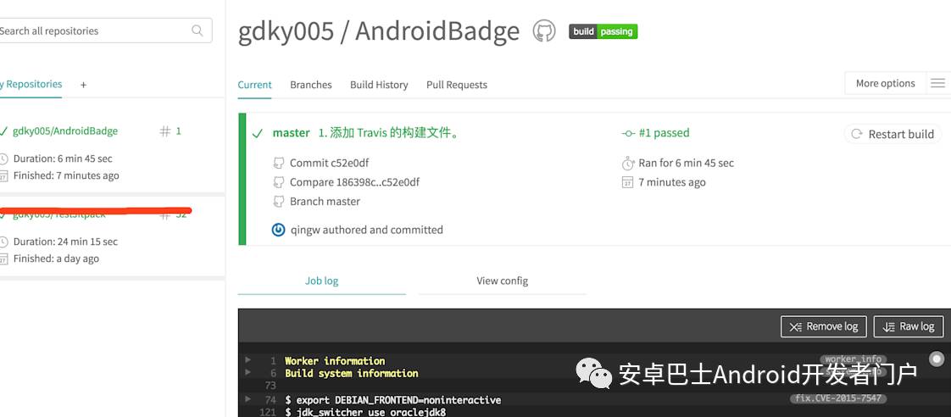Screen dimensions: 951x417
Task: Click 'Duration: 24 min 15 sec' text
Action: (x=65, y=242)
